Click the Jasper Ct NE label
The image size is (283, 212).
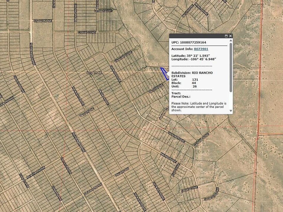click(x=190, y=189)
